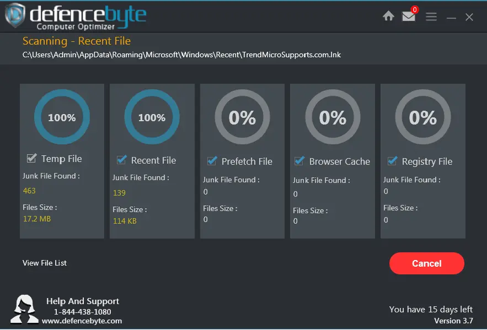Toggle the Prefetch File checkbox
Image resolution: width=487 pixels, height=330 pixels.
pos(212,161)
